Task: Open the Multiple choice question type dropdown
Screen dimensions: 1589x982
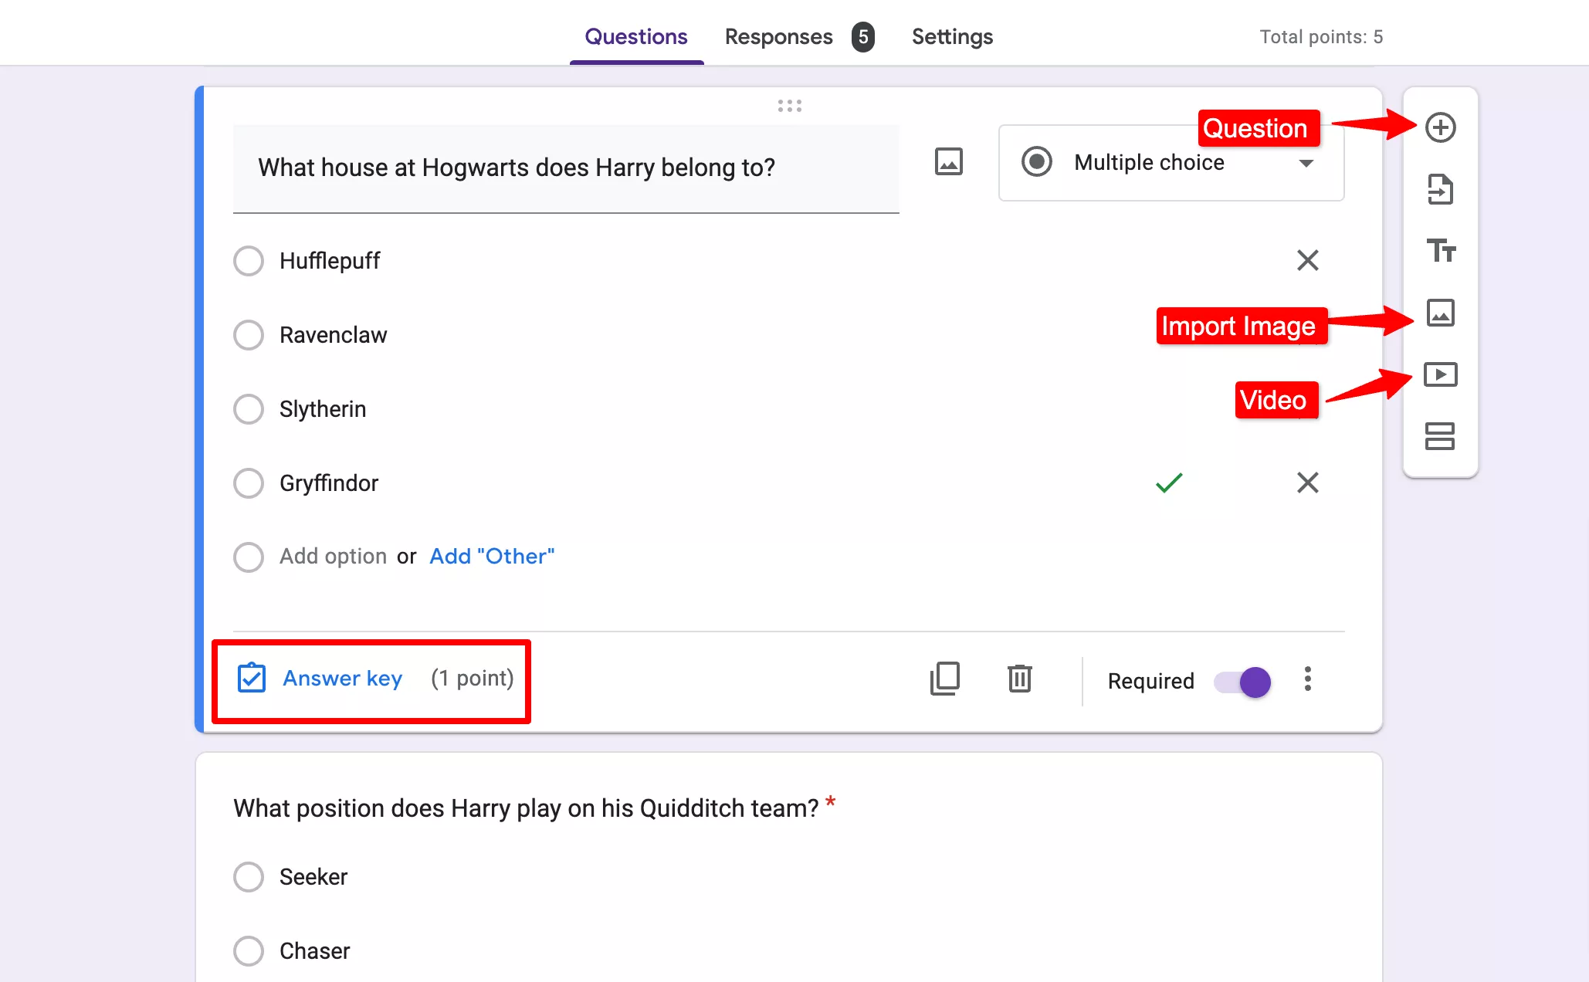Action: pos(1171,163)
